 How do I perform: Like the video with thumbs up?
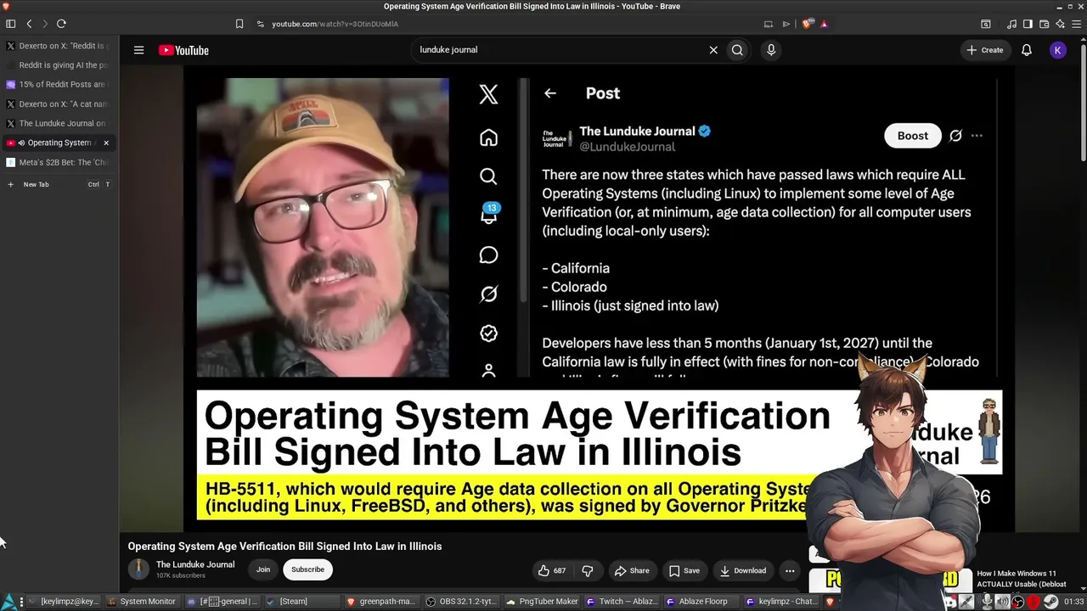click(x=551, y=570)
